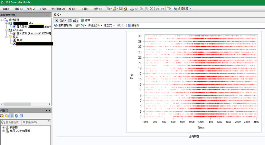Collapse the AAA.xlsx tree node
Image resolution: width=265 pixels, height=145 pixels.
[6, 30]
